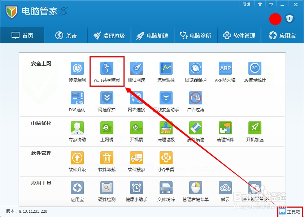
Task: Switch to 电脑诊所 tab
Action: tap(196, 35)
